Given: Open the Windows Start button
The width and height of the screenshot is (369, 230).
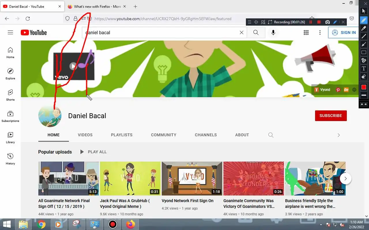Looking at the screenshot, I should [x=7, y=224].
